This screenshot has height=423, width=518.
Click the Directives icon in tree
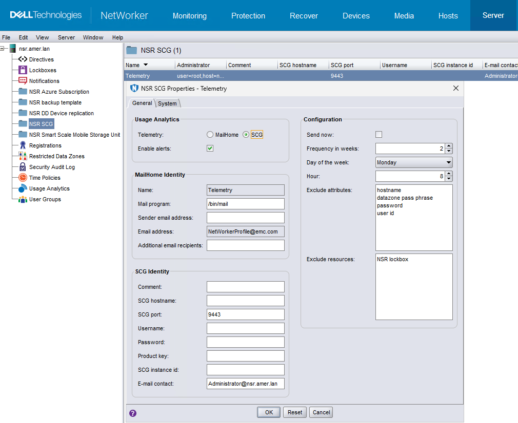(23, 59)
